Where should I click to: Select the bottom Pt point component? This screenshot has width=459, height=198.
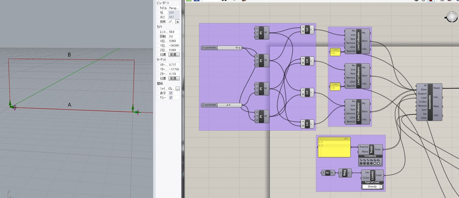pos(261,116)
